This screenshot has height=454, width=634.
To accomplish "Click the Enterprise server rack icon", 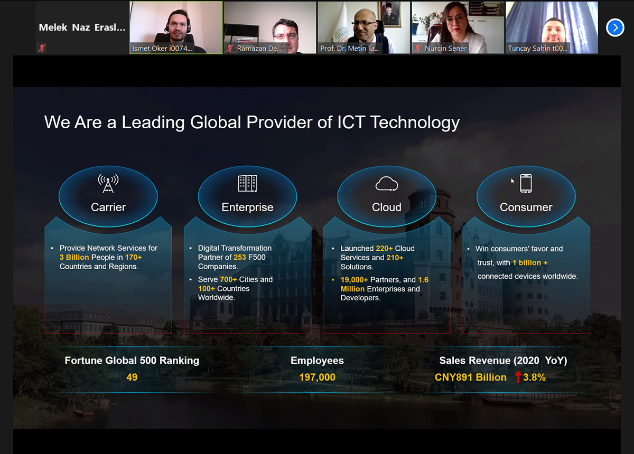I will (247, 184).
